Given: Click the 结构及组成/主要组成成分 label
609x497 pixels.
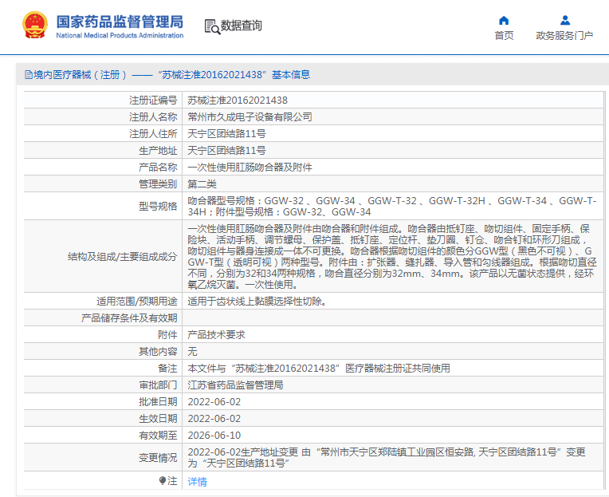Looking at the screenshot, I should pos(122,256).
